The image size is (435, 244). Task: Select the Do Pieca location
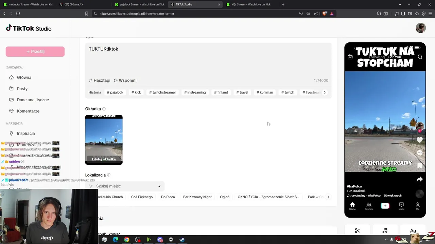pyautogui.click(x=168, y=197)
